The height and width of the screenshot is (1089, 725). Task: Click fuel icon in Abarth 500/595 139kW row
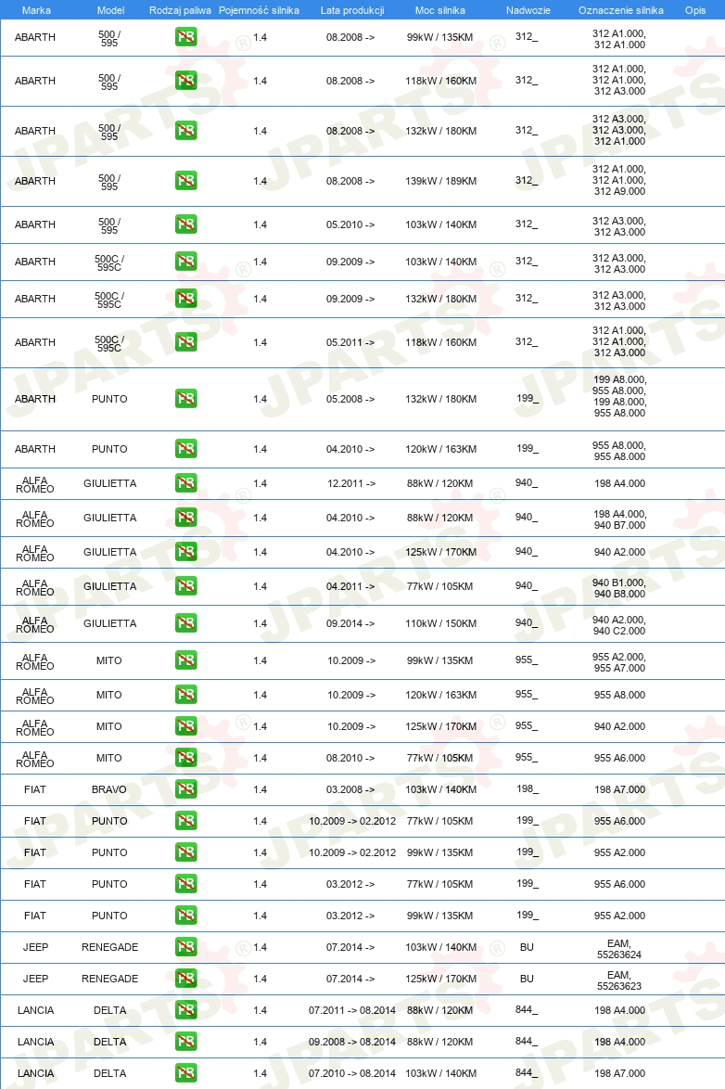point(185,181)
